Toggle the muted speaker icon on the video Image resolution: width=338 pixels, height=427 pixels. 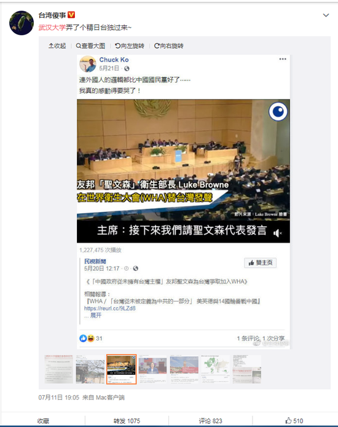tap(278, 233)
